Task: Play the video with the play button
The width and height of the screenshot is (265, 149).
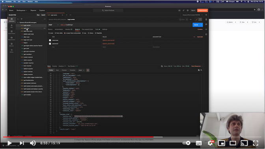Action: click(9, 143)
